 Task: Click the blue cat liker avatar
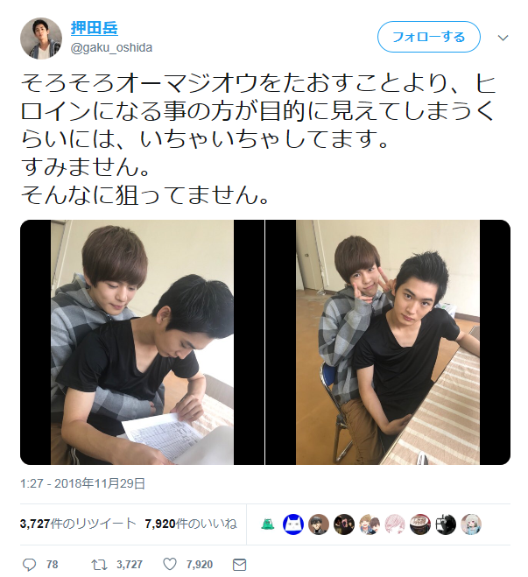(293, 524)
